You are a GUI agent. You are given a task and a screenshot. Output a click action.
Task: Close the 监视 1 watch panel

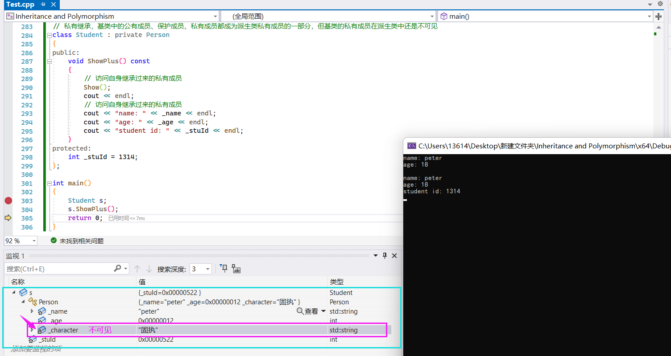(x=394, y=256)
